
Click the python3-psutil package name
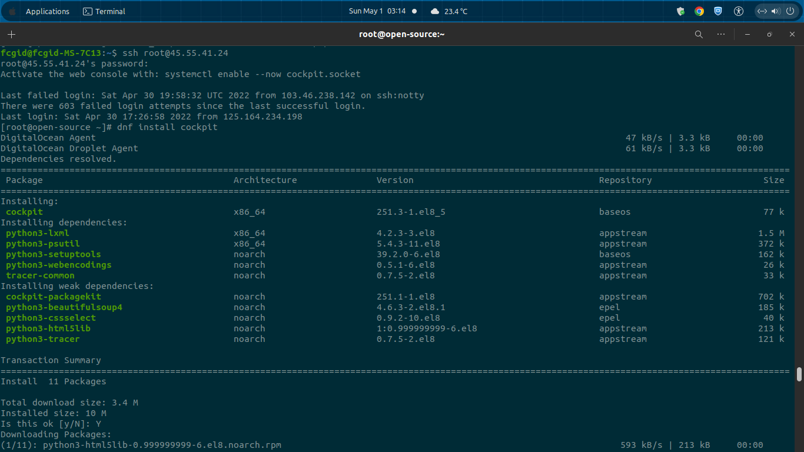pyautogui.click(x=43, y=244)
